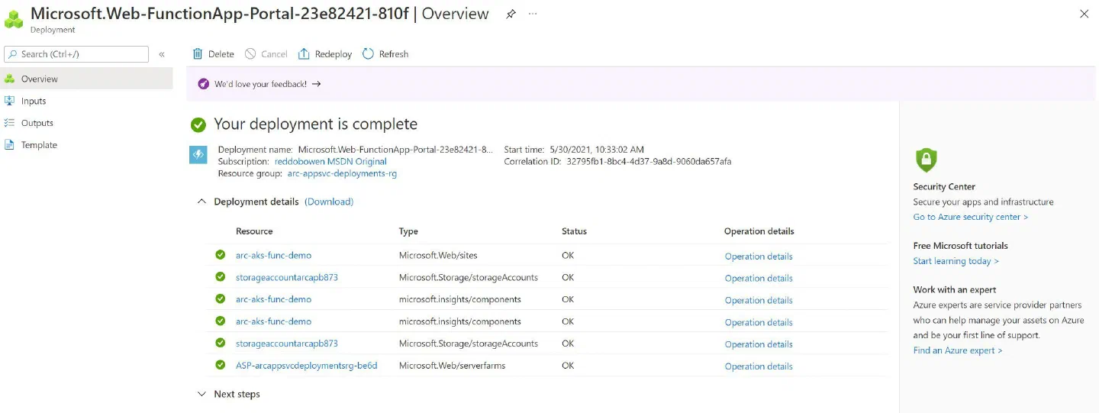
Task: Click the pin icon next to Overview title
Action: tap(511, 15)
